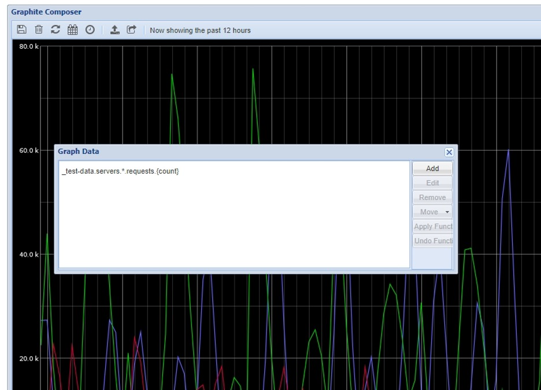The image size is (541, 390).
Task: Select the _test-data.servers.*.requests.{count} target
Action: (120, 171)
